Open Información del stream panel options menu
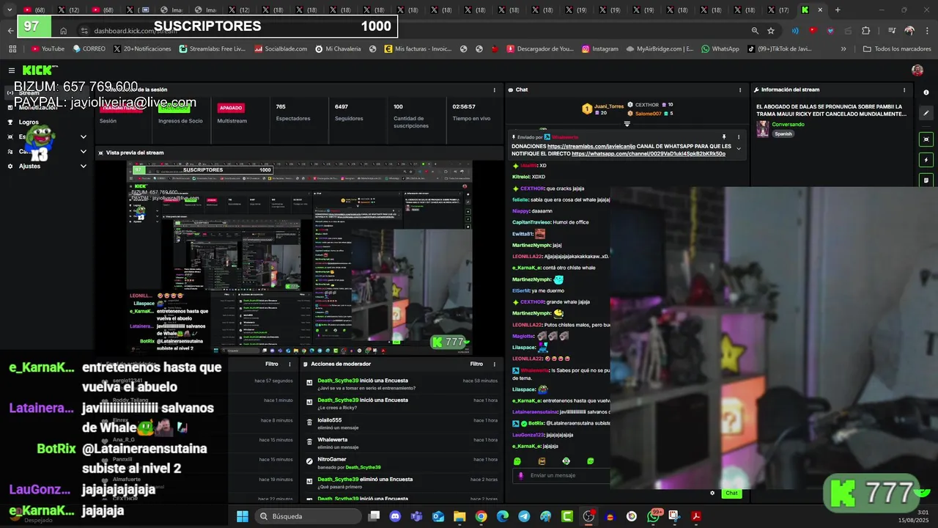 coord(904,89)
